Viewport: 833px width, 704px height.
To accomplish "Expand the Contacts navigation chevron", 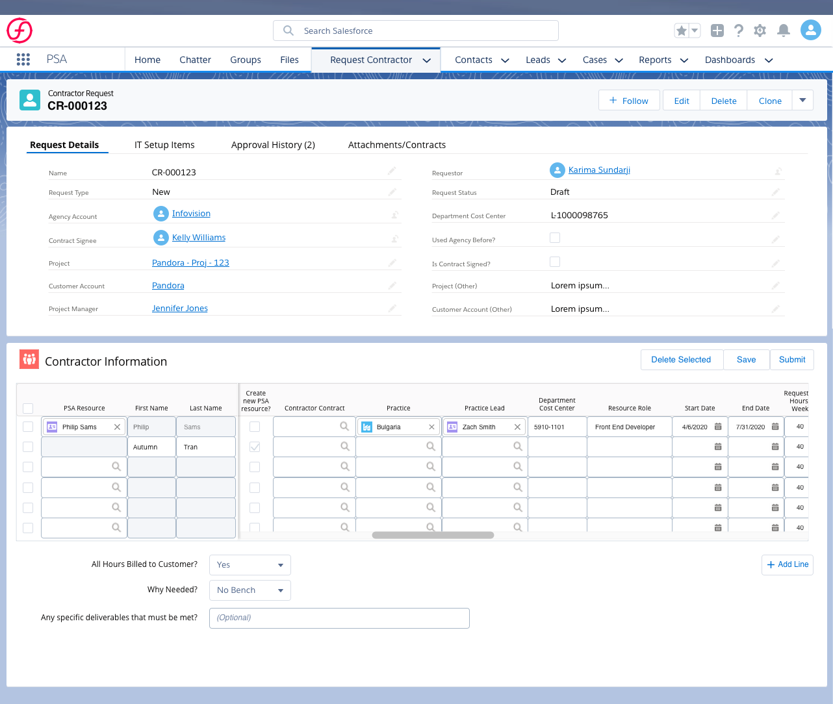I will point(505,60).
